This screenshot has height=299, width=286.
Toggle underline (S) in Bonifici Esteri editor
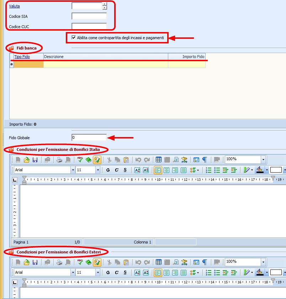[x=125, y=272]
